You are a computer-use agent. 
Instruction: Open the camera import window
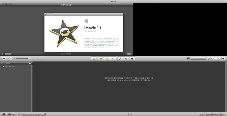tap(4, 59)
